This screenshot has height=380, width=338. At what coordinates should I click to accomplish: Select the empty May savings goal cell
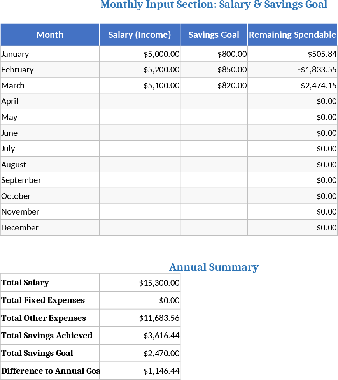[214, 117]
